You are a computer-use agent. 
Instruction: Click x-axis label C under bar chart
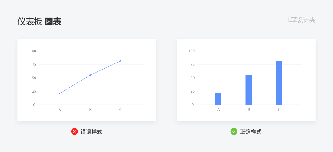(279, 110)
